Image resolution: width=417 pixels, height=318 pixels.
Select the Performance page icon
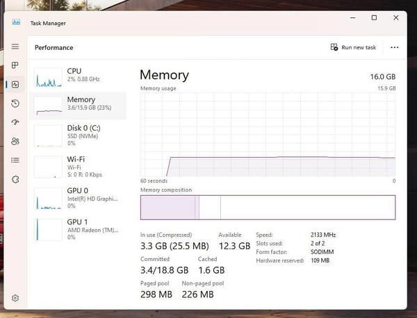click(x=15, y=85)
